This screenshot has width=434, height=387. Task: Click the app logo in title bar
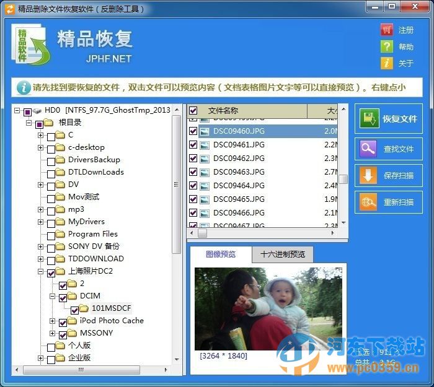click(10, 9)
